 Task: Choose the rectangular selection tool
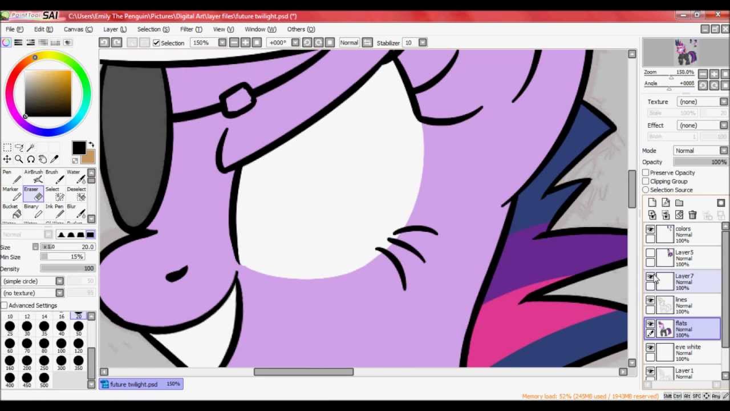pyautogui.click(x=7, y=148)
